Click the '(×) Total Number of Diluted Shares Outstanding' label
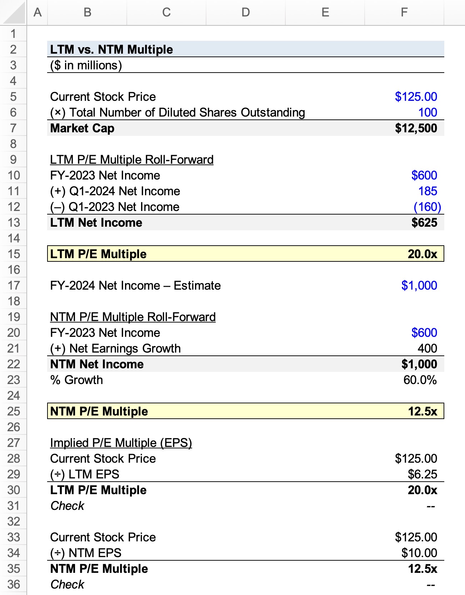This screenshot has width=465, height=595. [177, 112]
